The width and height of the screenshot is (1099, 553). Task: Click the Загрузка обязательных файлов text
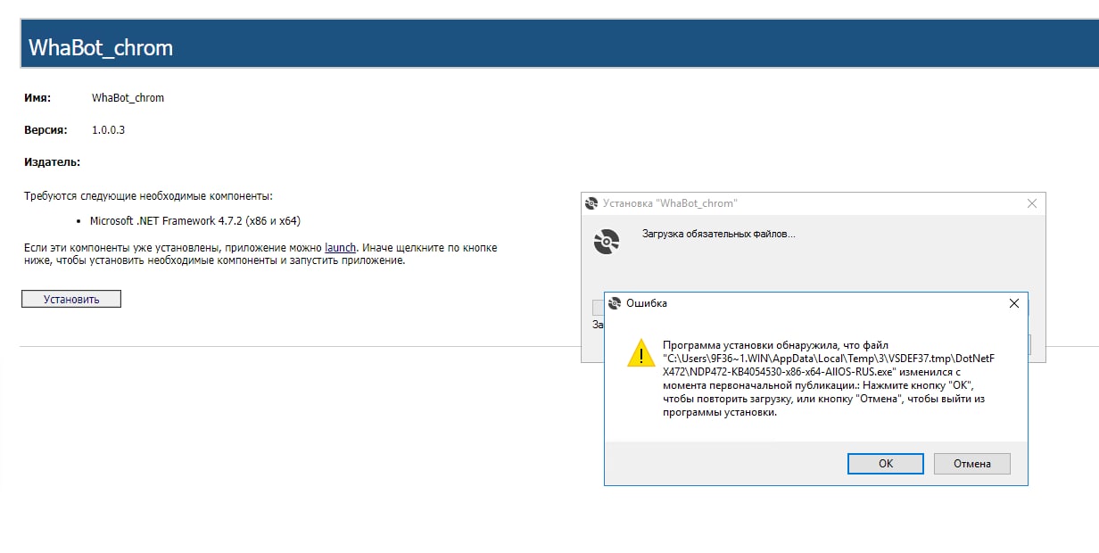(x=718, y=234)
